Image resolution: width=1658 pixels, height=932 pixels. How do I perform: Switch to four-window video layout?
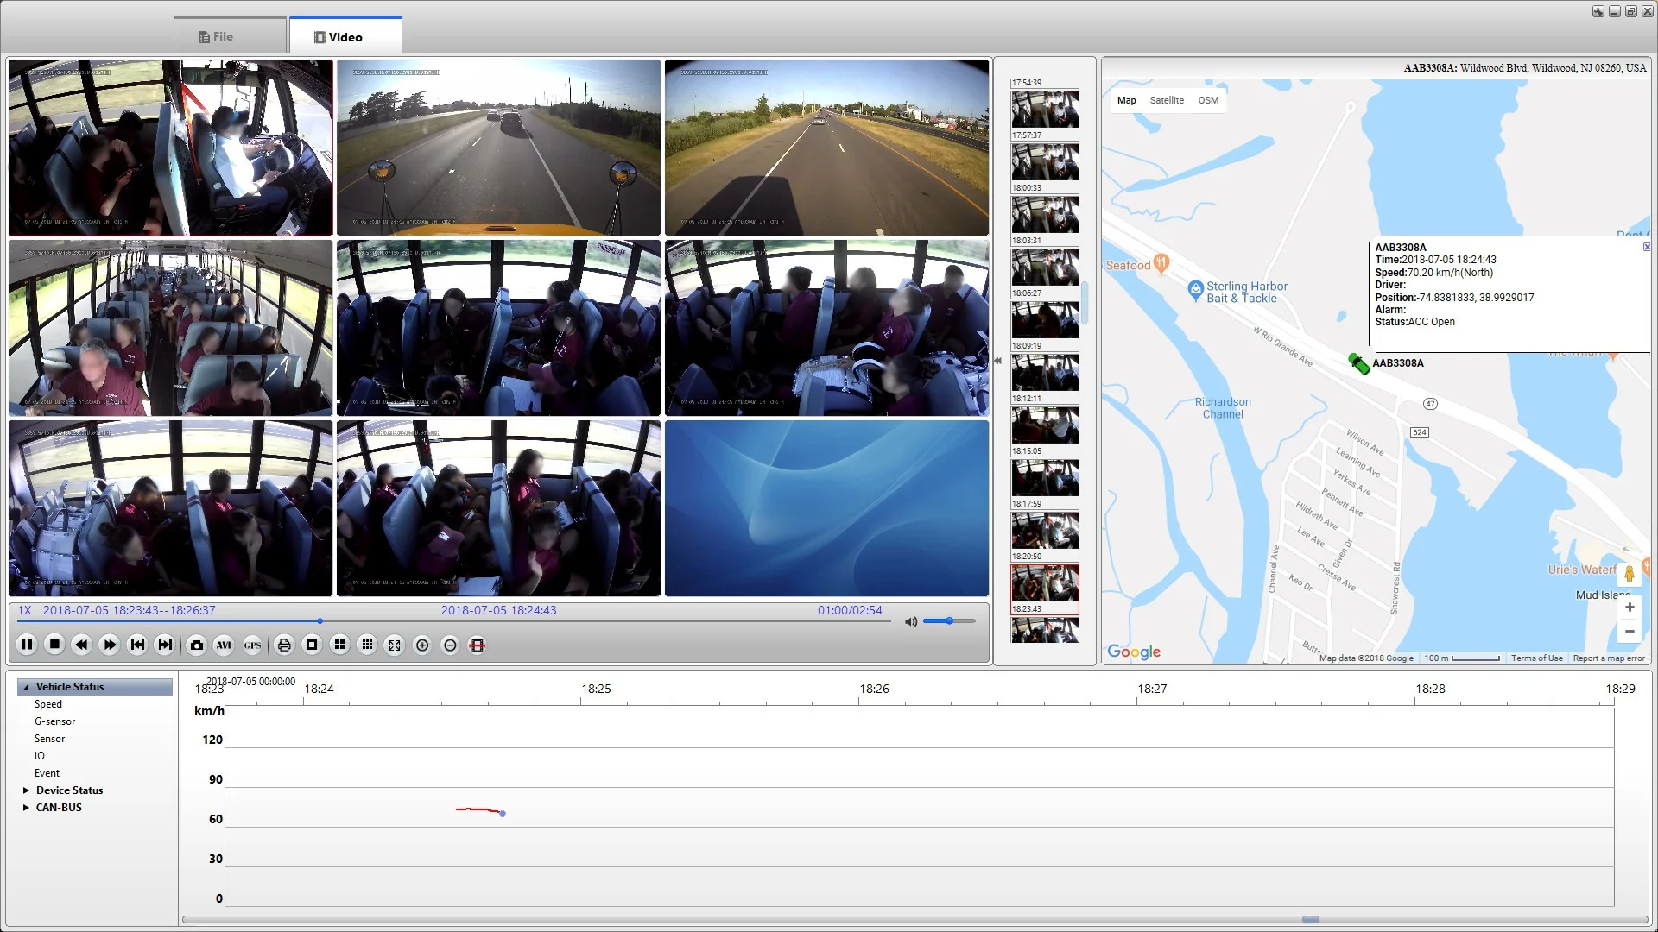339,645
